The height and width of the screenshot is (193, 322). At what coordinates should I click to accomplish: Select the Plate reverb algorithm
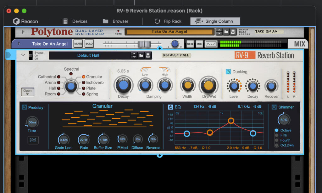click(x=84, y=88)
